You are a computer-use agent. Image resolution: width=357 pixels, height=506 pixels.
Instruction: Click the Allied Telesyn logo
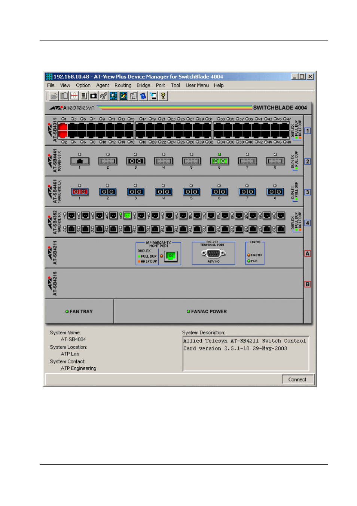pyautogui.click(x=72, y=108)
